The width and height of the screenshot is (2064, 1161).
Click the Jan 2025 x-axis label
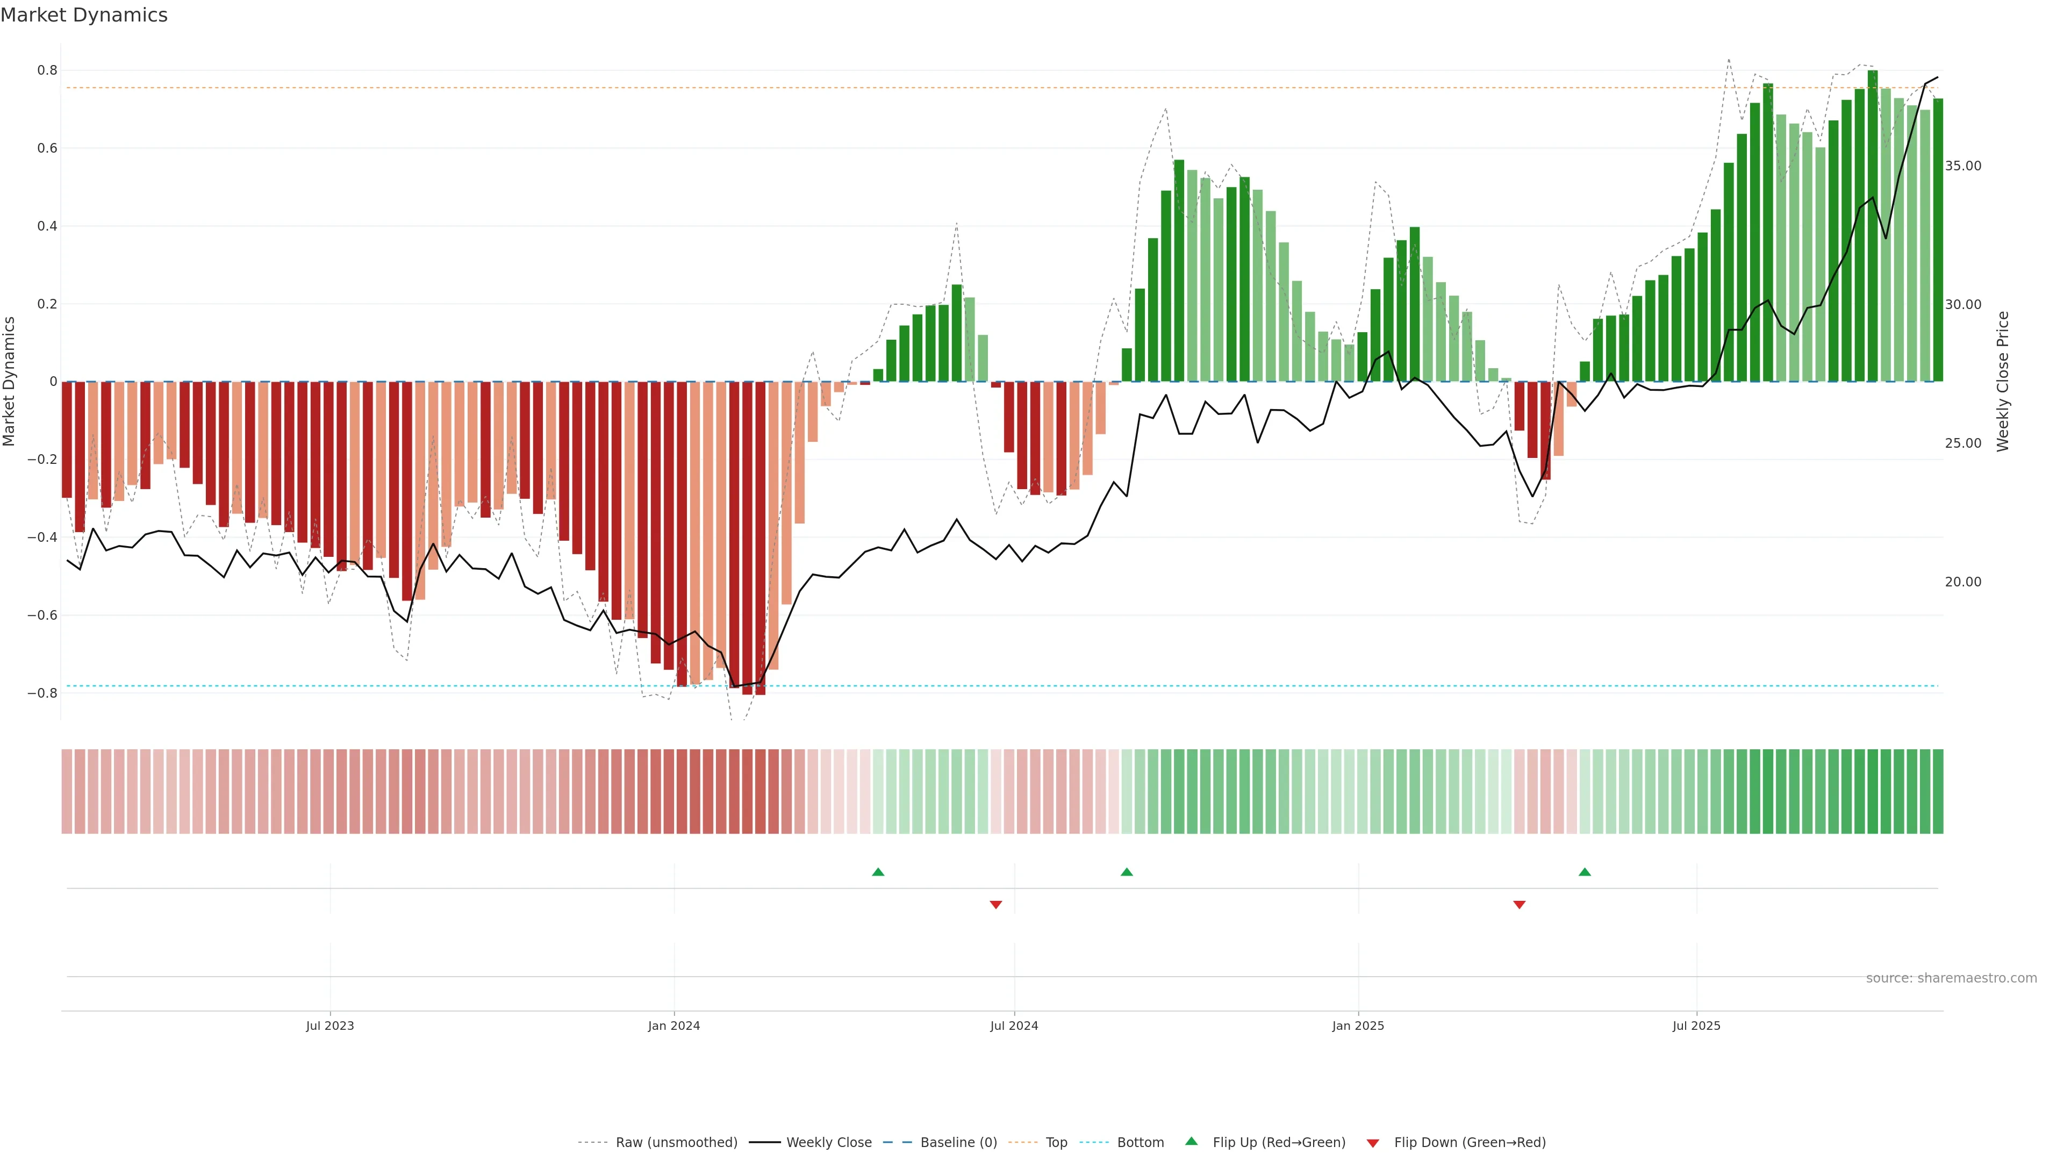(1357, 1026)
